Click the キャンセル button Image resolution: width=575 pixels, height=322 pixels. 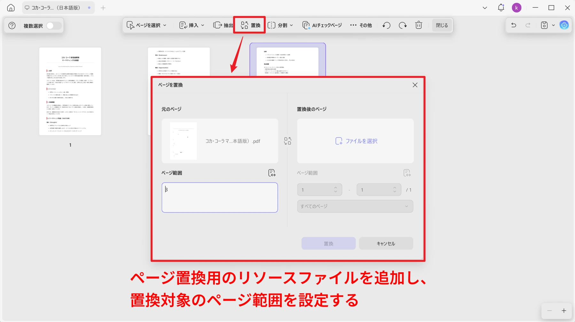pyautogui.click(x=386, y=243)
